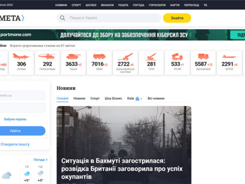Click the aircraft losses icon above 306

point(21,57)
